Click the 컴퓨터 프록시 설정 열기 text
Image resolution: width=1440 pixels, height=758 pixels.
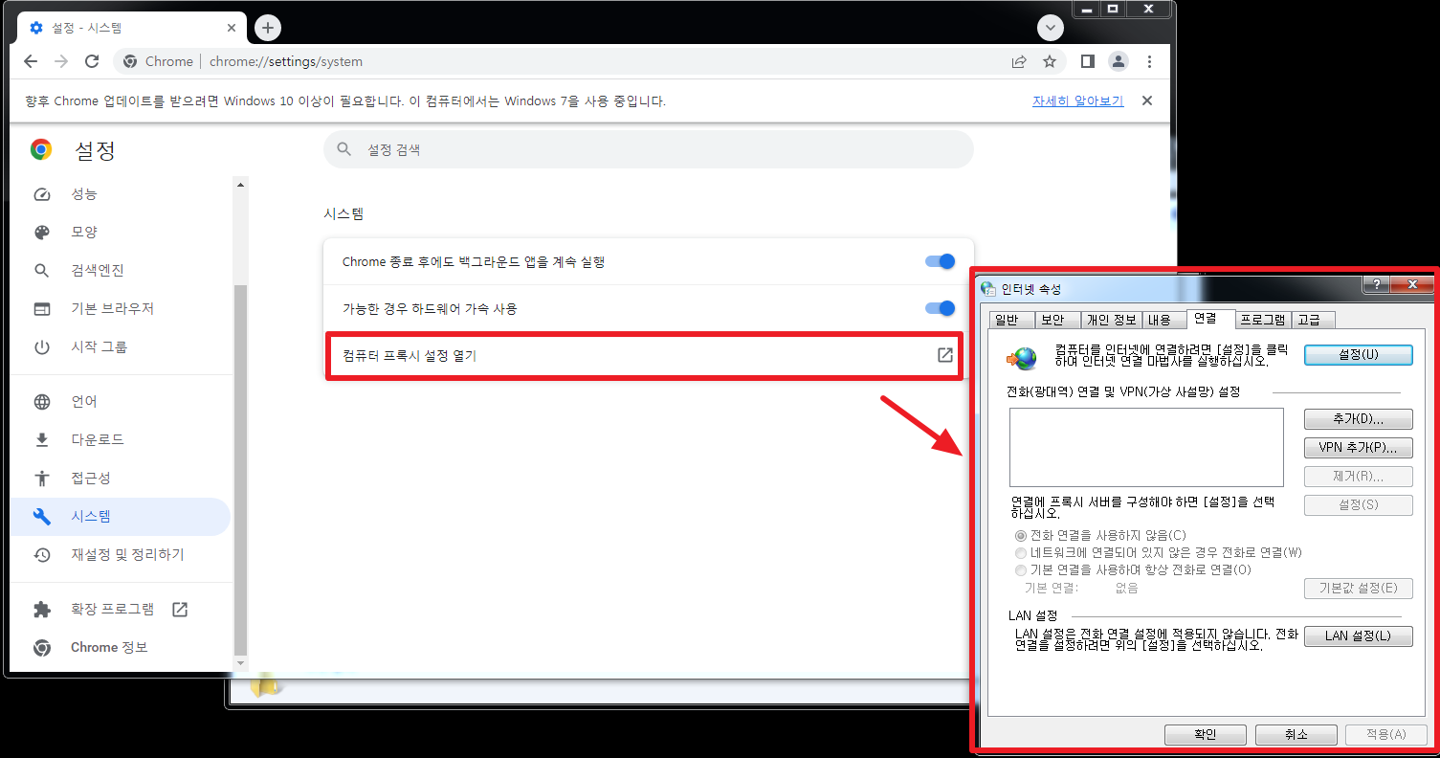409,356
